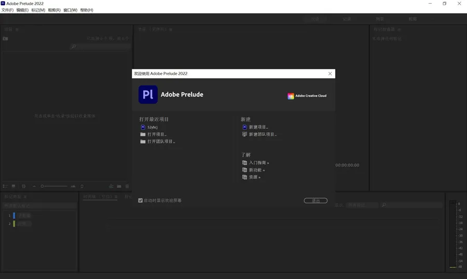Image resolution: width=467 pixels, height=279 pixels.
Task: Click the folder icon beside 打开团队项目
Action: (143, 142)
